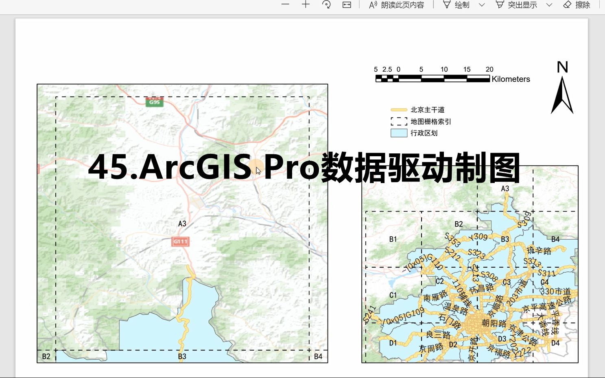Click the 朝阳路 road label
Viewport: 605px width, 378px height.
click(x=494, y=323)
